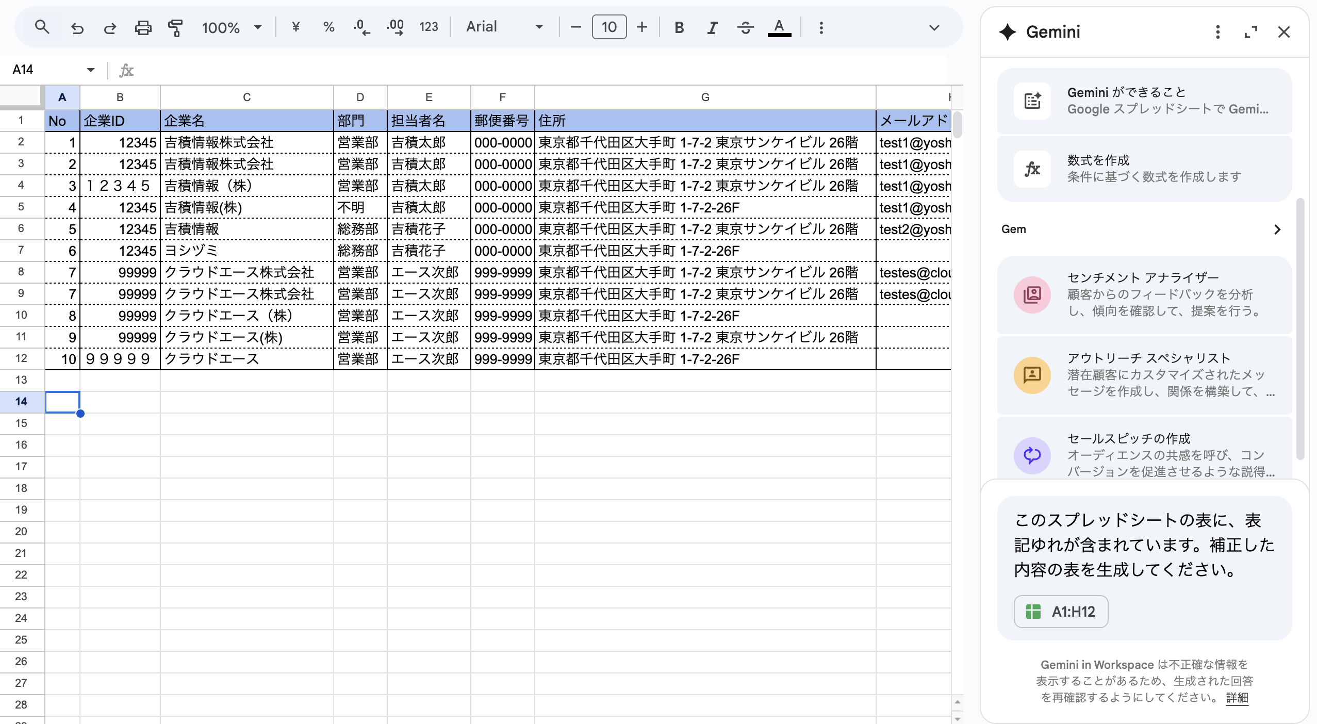The height and width of the screenshot is (724, 1317).
Task: Expand the Gem section chevron
Action: 1277,229
